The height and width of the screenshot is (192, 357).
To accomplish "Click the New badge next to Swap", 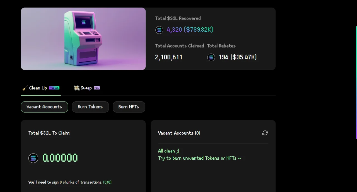I will click(97, 88).
